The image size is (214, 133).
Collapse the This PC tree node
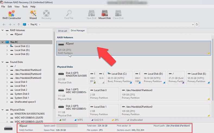[2, 42]
